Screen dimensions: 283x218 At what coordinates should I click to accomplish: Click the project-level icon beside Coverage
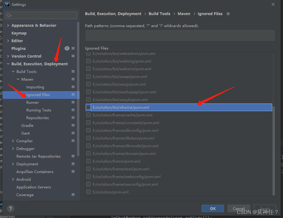[73, 195]
